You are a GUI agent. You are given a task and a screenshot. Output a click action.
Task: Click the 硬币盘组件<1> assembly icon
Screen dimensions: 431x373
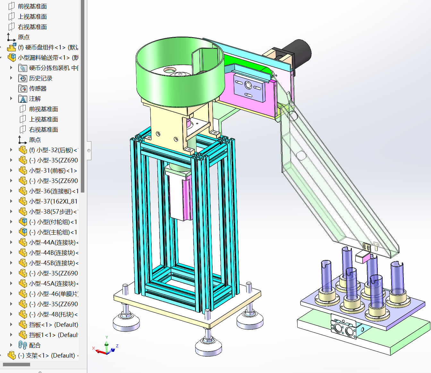[x=12, y=48]
